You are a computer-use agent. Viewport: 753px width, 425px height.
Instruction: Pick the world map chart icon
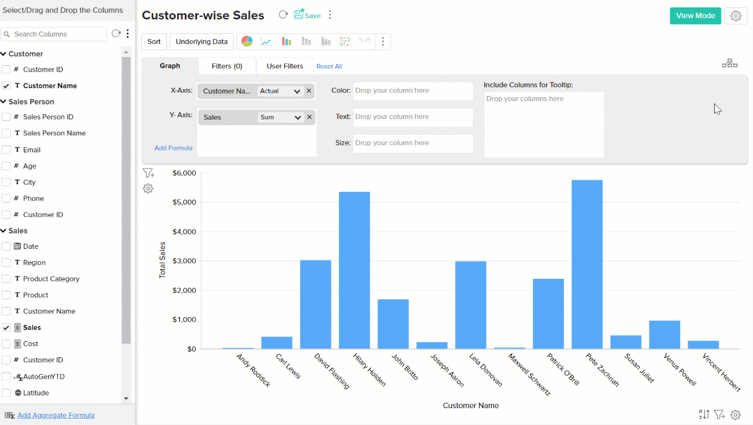(365, 41)
